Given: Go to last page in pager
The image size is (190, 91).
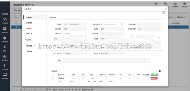Looking at the screenshot, I should point(42,90).
